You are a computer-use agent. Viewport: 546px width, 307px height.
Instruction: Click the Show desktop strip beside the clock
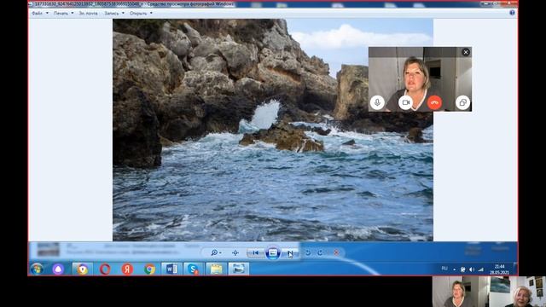click(515, 269)
